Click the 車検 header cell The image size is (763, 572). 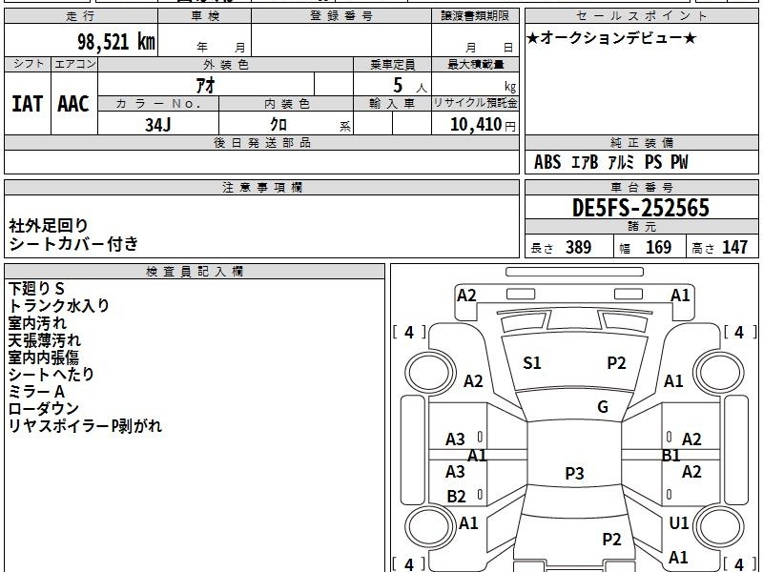click(x=205, y=16)
